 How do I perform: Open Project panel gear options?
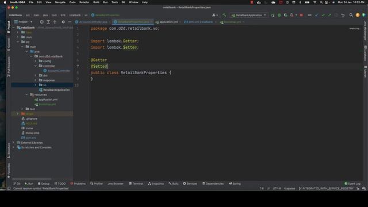click(x=63, y=22)
